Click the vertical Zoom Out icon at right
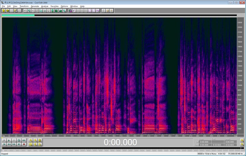 [x=242, y=140]
